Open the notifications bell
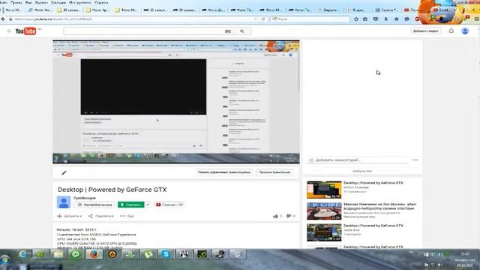Image resolution: width=480 pixels, height=270 pixels. click(451, 31)
